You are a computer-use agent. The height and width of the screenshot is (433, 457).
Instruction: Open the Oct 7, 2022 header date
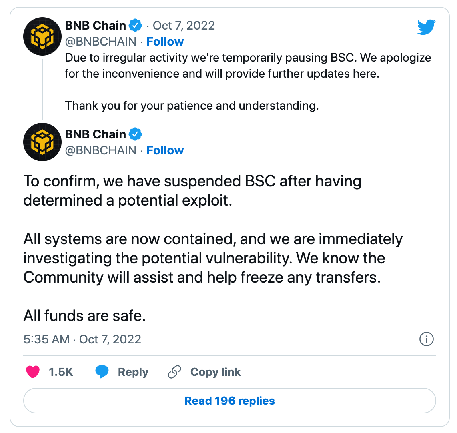tap(184, 26)
